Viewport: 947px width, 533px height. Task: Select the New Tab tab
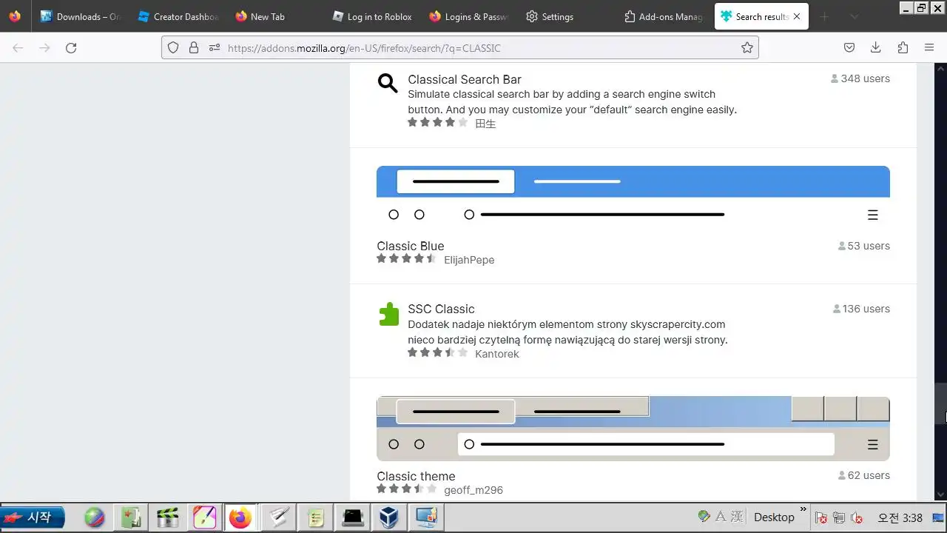tap(275, 16)
